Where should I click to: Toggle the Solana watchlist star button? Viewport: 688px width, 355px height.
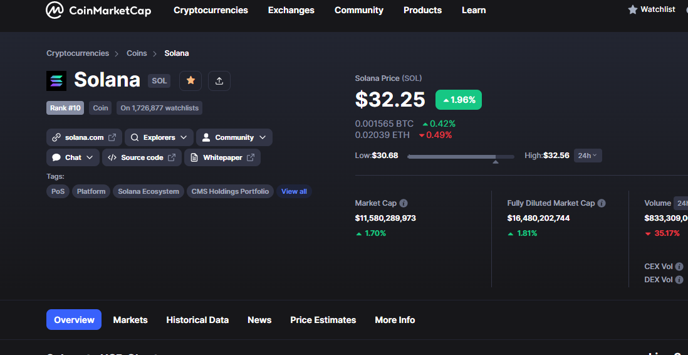pyautogui.click(x=190, y=81)
